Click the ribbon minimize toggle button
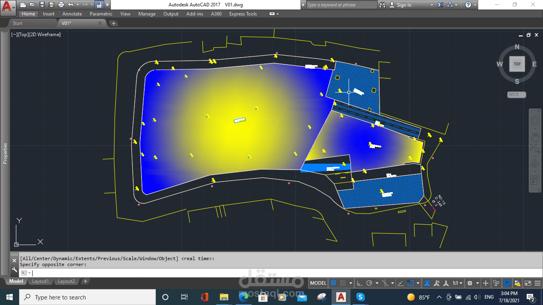Image resolution: width=543 pixels, height=305 pixels. (272, 14)
